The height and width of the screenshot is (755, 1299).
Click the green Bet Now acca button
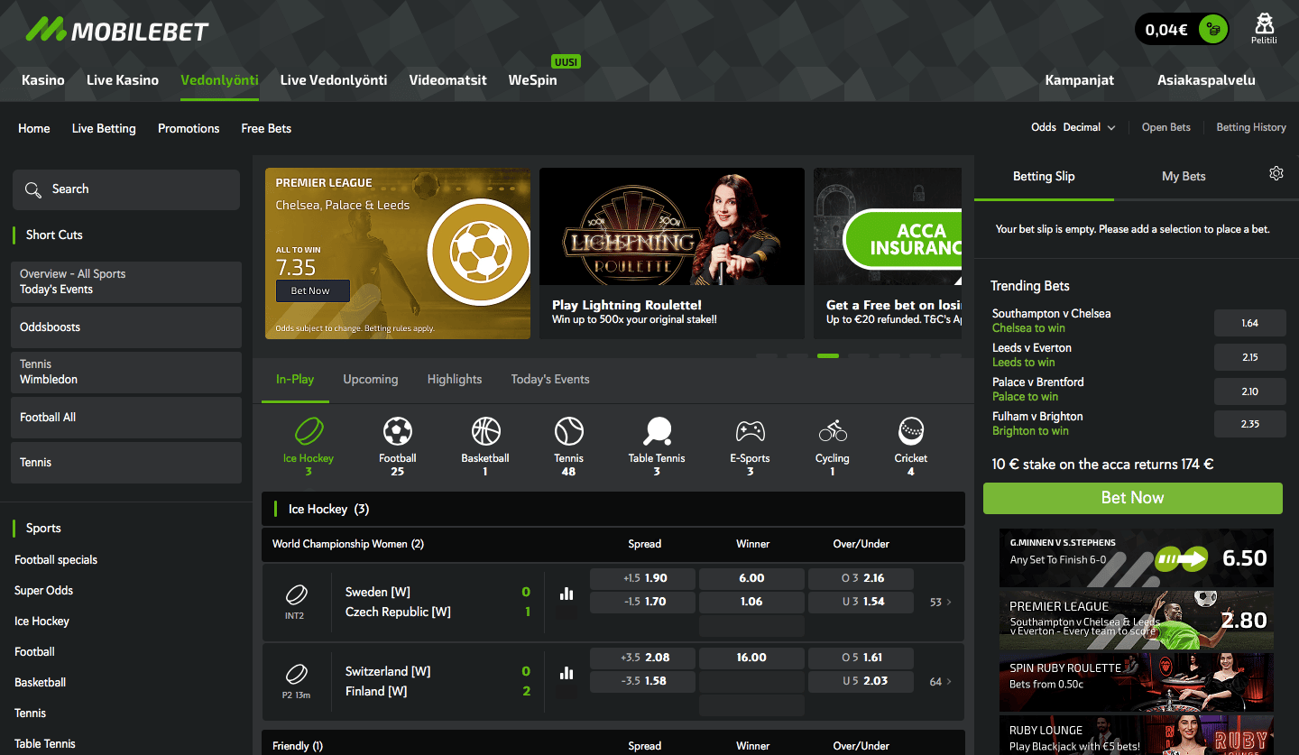pos(1132,498)
